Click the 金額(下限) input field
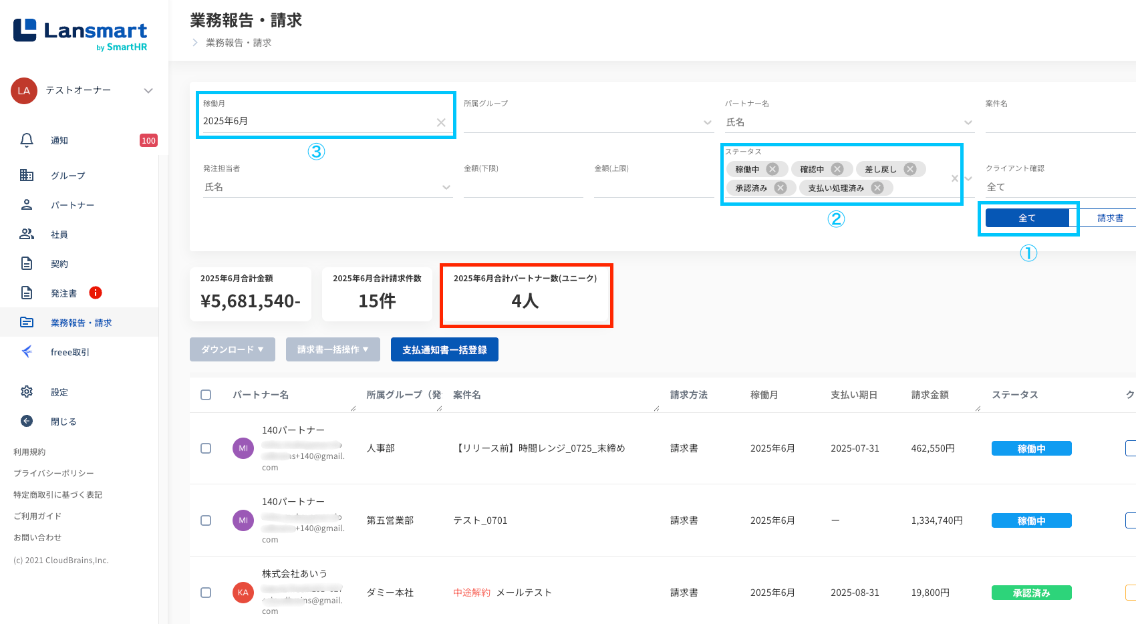The height and width of the screenshot is (624, 1136). coord(523,188)
